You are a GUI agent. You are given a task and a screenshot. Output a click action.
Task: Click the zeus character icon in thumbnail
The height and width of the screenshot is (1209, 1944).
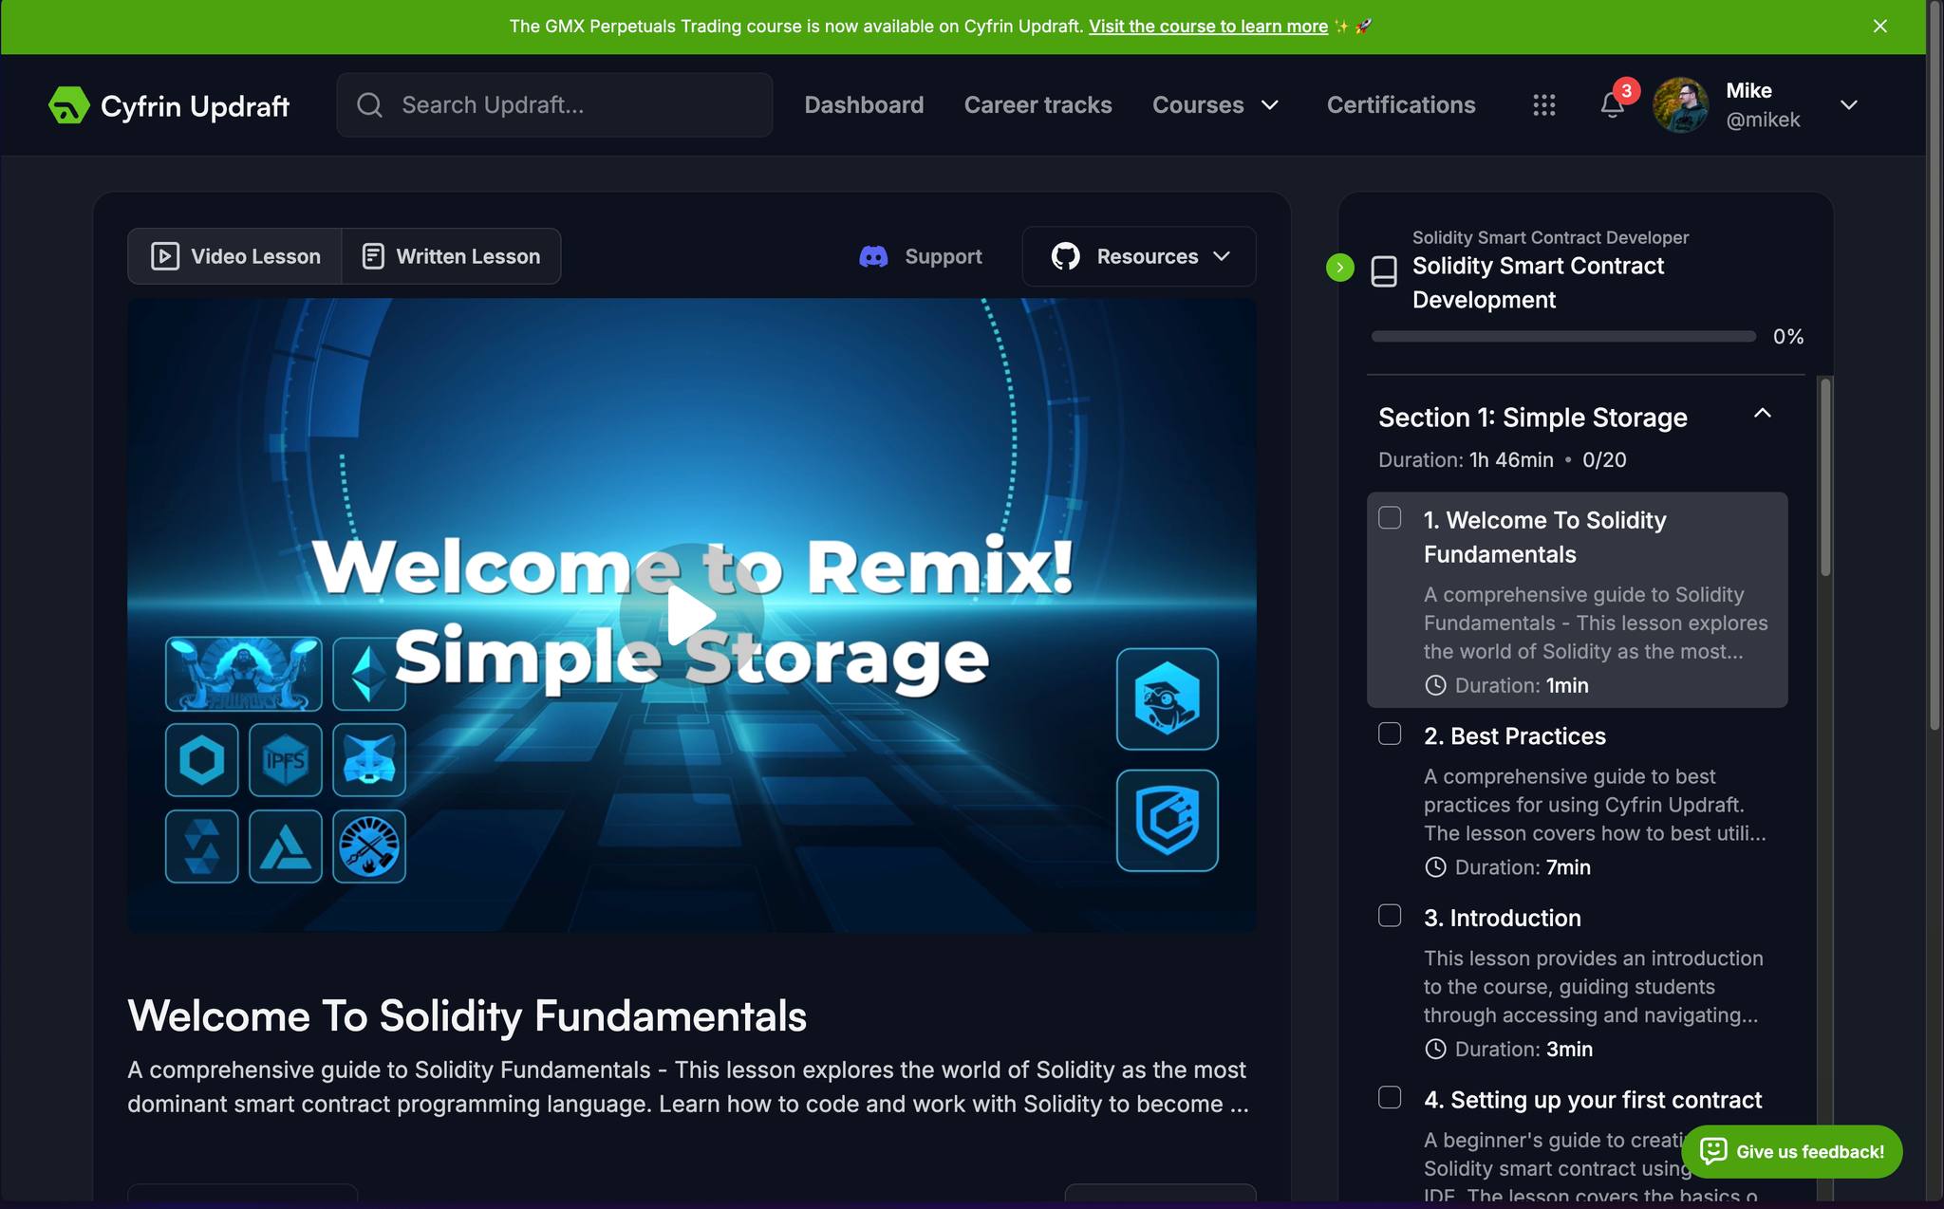(244, 675)
